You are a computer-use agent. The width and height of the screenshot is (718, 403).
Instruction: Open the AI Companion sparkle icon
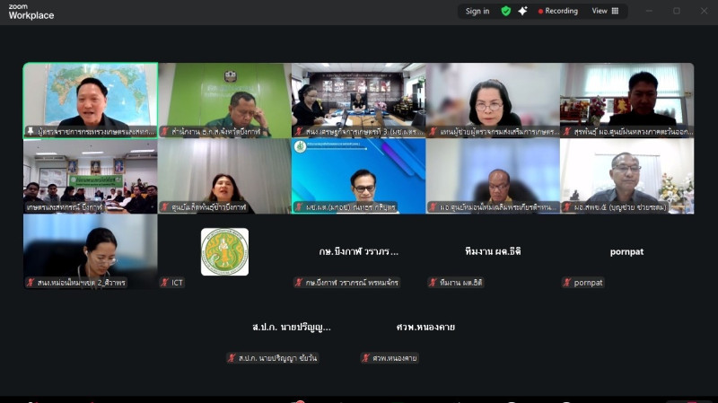click(522, 11)
